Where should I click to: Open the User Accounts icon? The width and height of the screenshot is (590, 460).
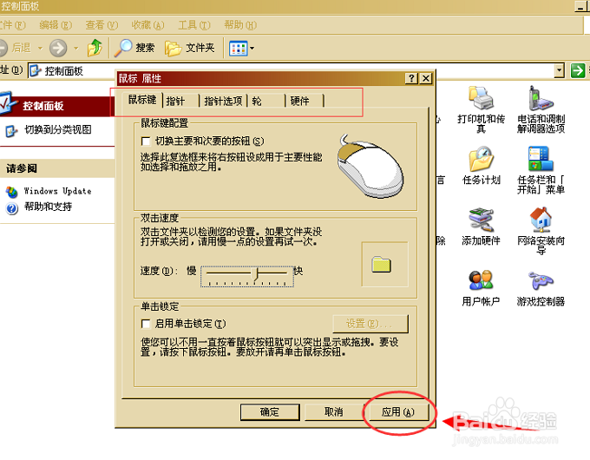point(481,280)
